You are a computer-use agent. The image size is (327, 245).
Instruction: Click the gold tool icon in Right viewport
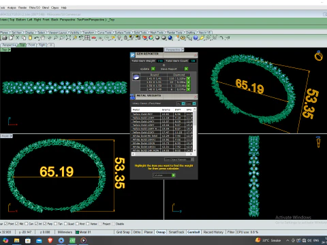318,142
